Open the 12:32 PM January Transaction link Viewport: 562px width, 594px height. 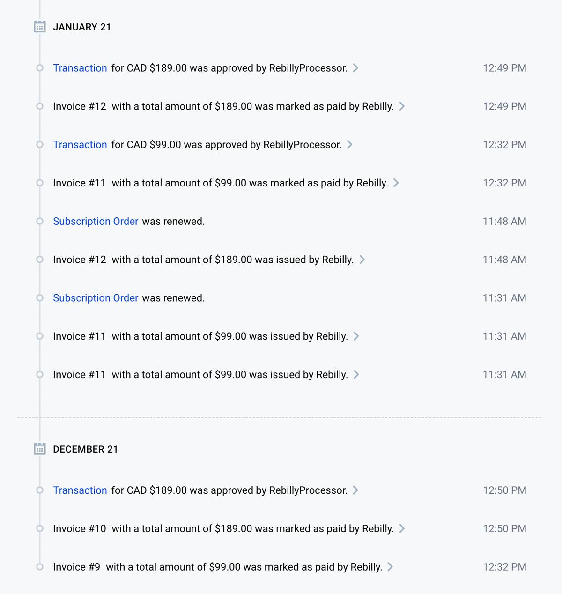pyautogui.click(x=80, y=145)
